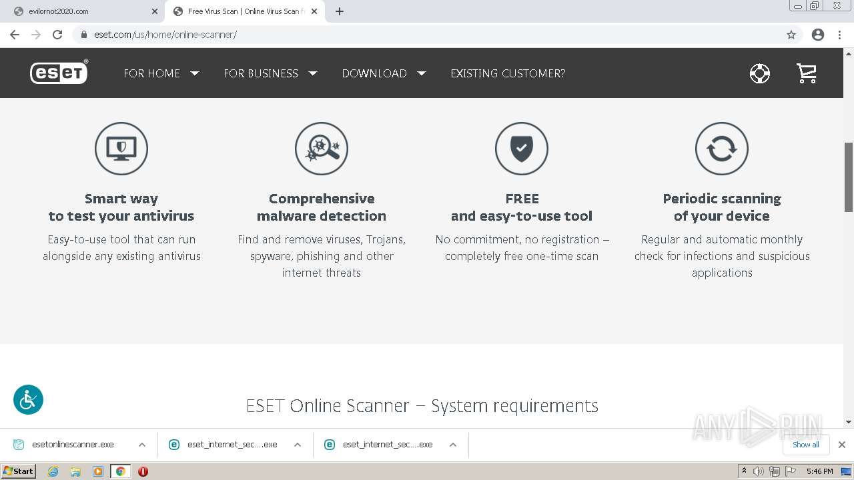
Task: View site info via the lock icon
Action: 84,35
